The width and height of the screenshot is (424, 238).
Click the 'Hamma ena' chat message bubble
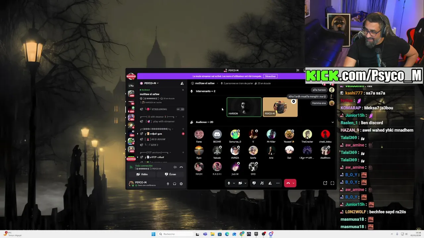[319, 103]
